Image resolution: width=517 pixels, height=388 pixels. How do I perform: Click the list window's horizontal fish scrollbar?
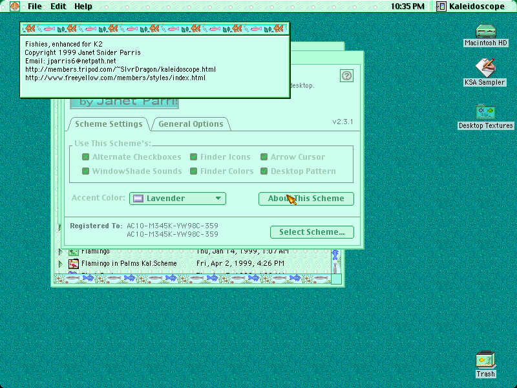193,279
